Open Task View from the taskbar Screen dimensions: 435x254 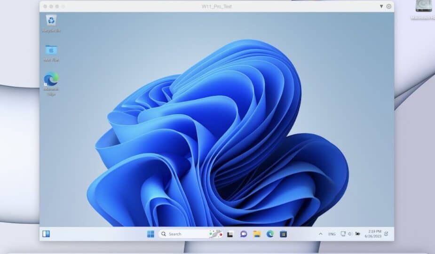[x=230, y=234]
